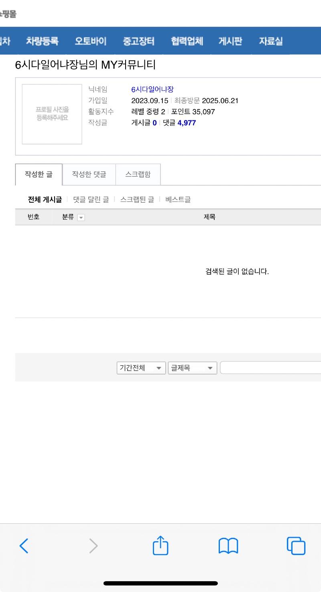Show Safari open tabs icon

click(296, 546)
